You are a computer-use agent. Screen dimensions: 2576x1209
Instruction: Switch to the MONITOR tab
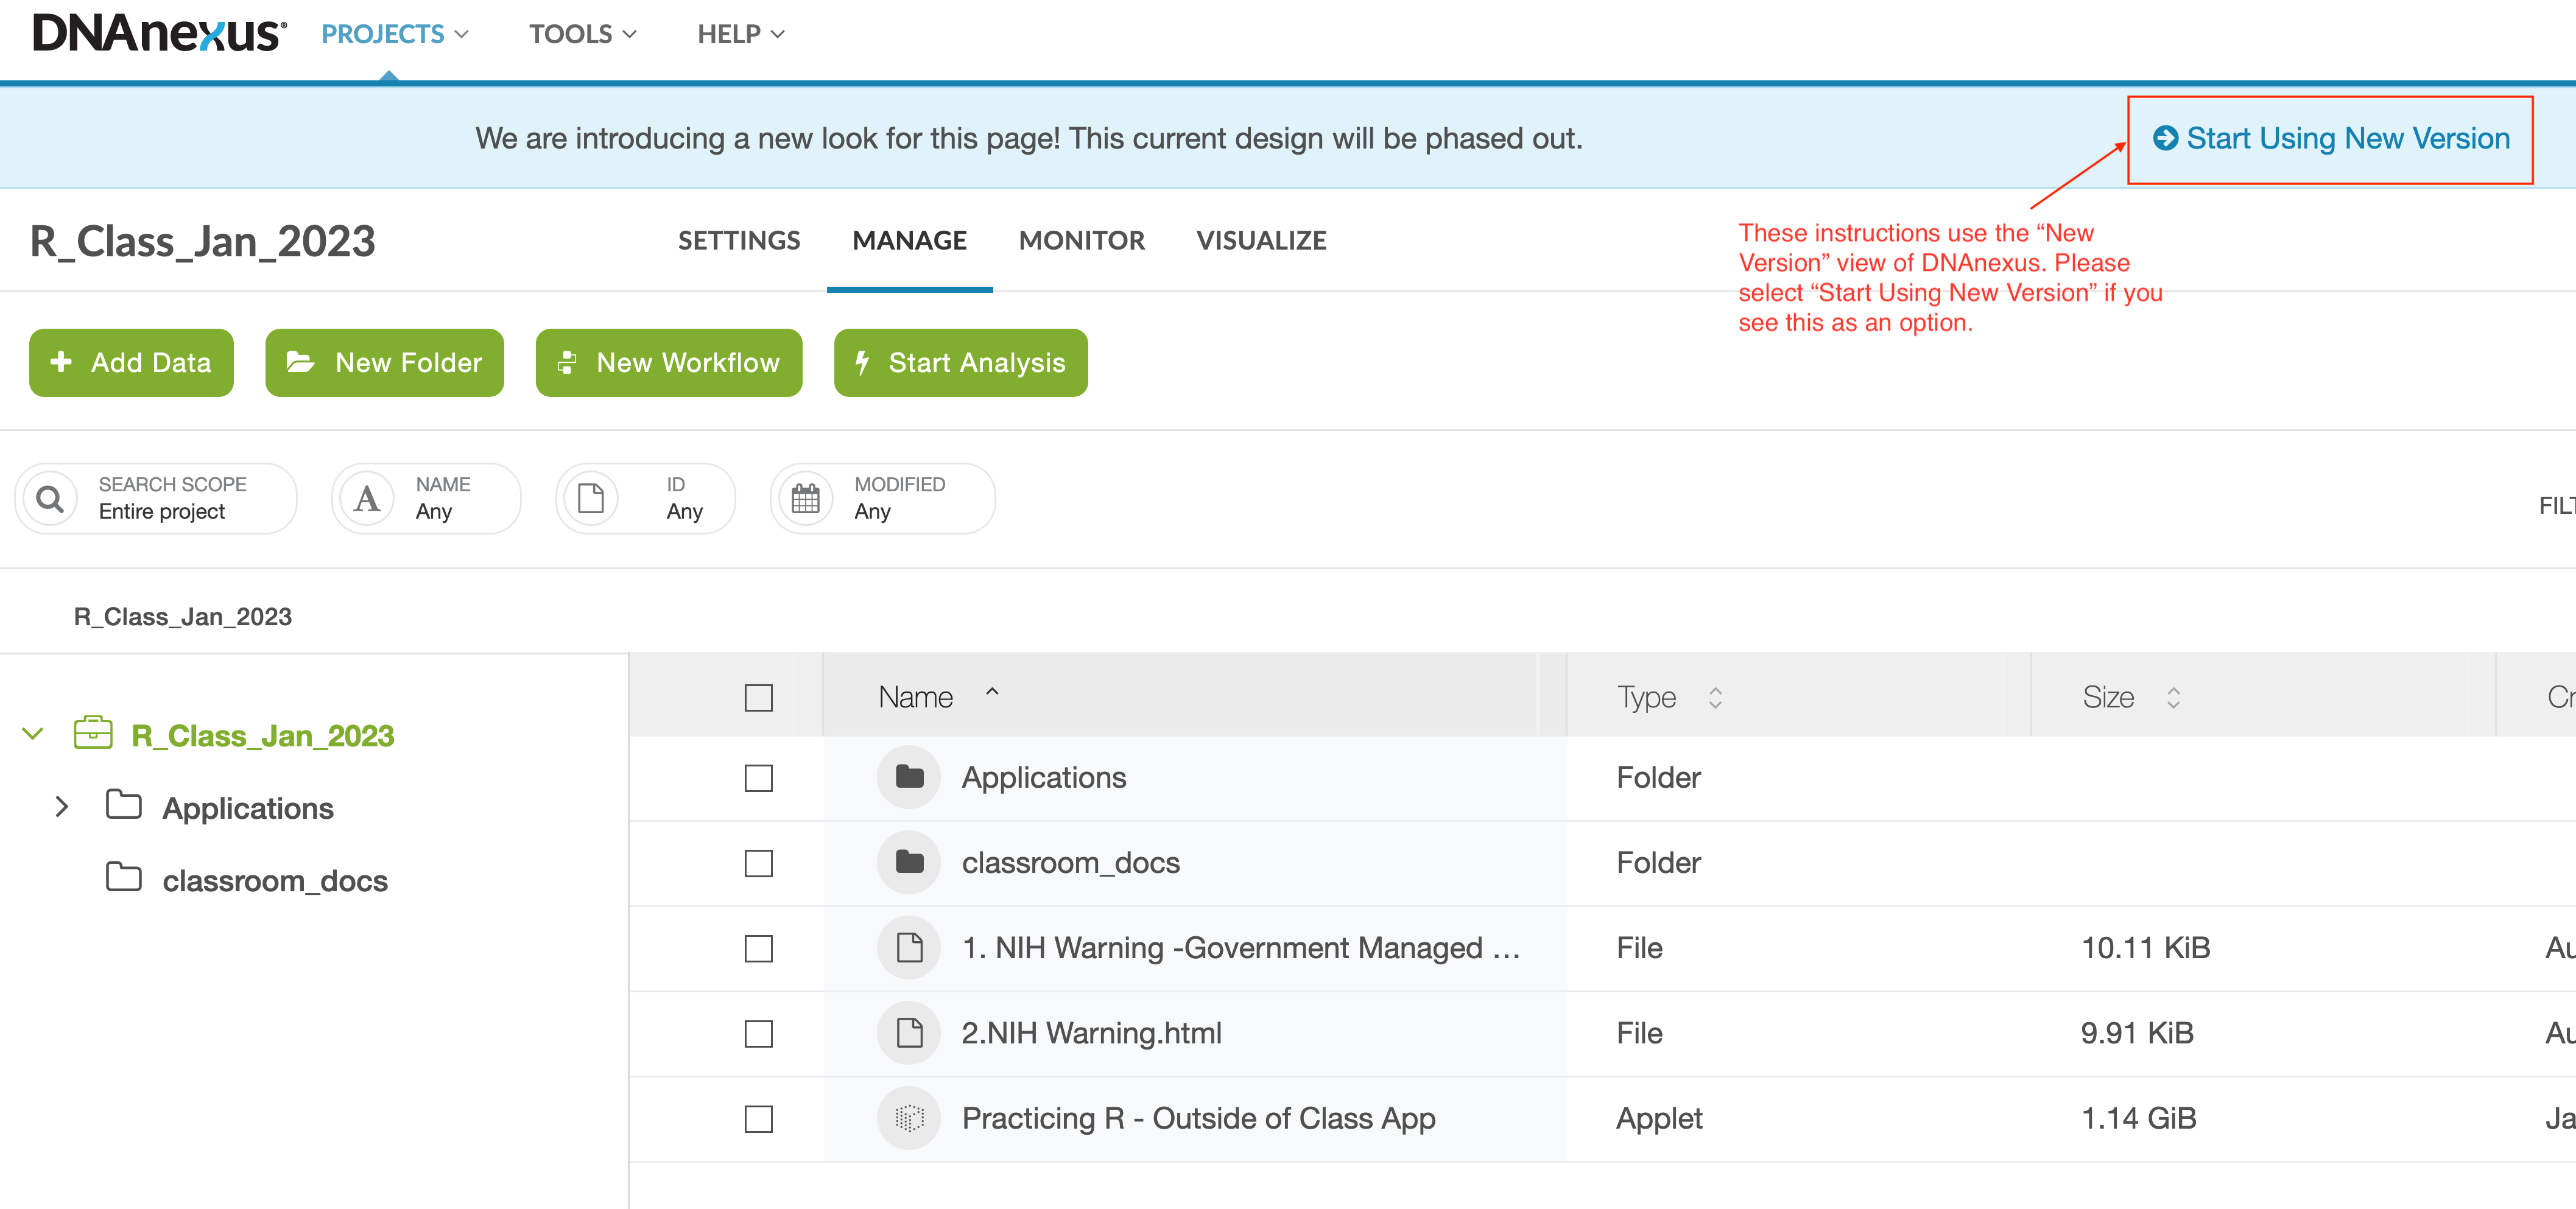pyautogui.click(x=1081, y=240)
